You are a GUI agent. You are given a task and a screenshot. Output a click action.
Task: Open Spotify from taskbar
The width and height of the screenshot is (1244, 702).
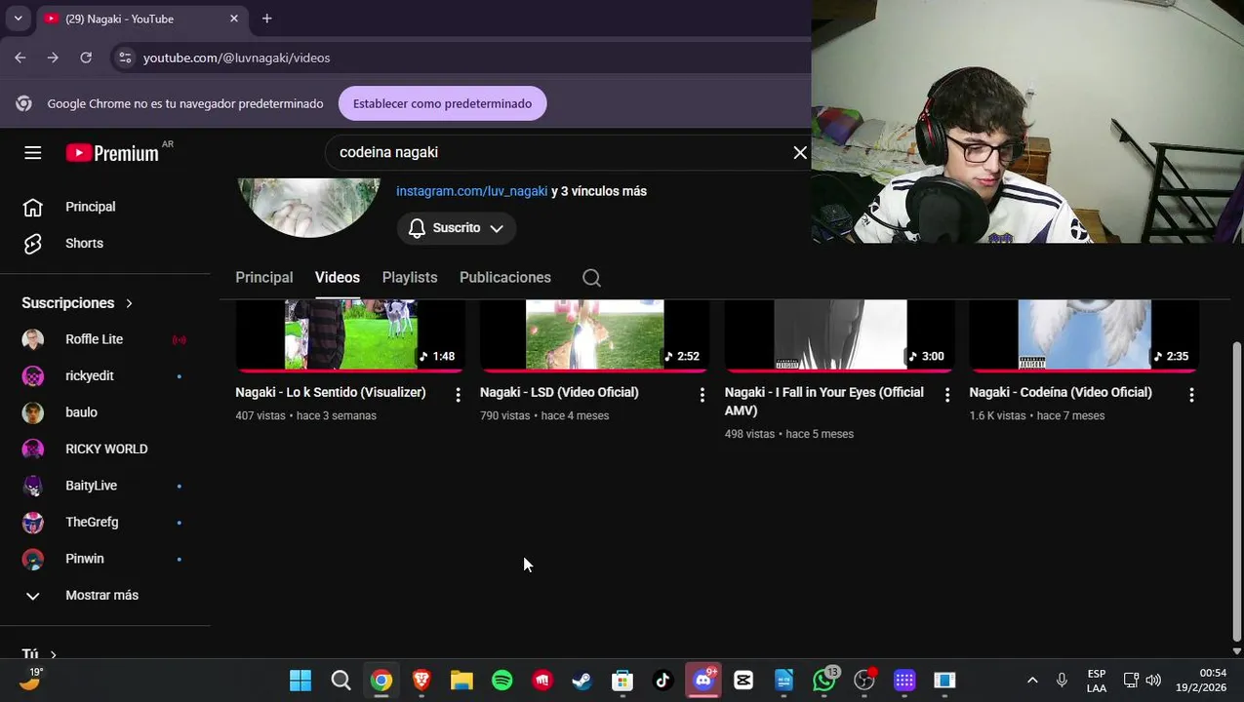point(502,681)
